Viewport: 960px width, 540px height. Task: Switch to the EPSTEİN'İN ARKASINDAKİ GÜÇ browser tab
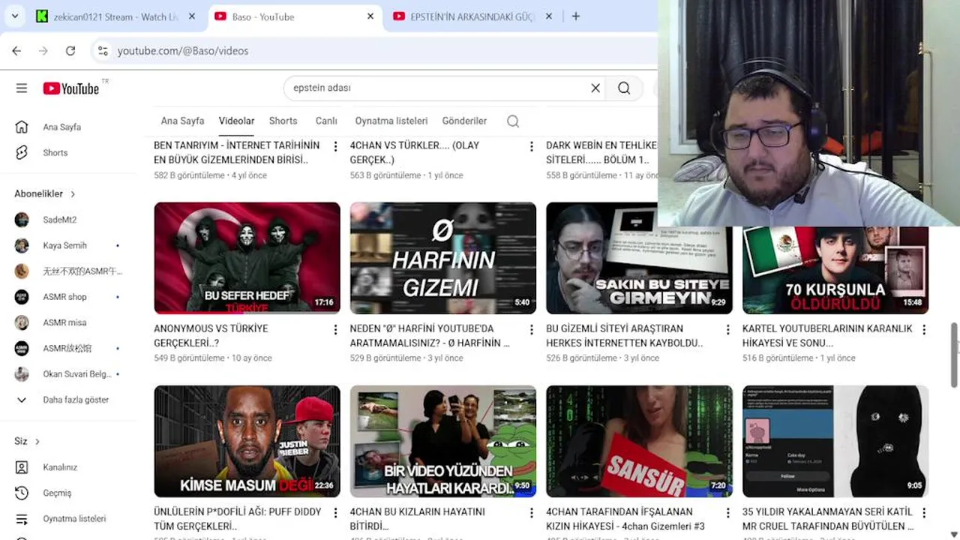(472, 16)
